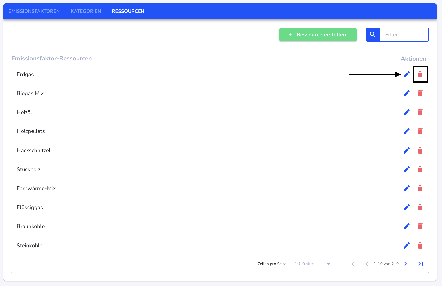This screenshot has width=442, height=286.
Task: Open the editor for Stückholz
Action: (x=407, y=169)
